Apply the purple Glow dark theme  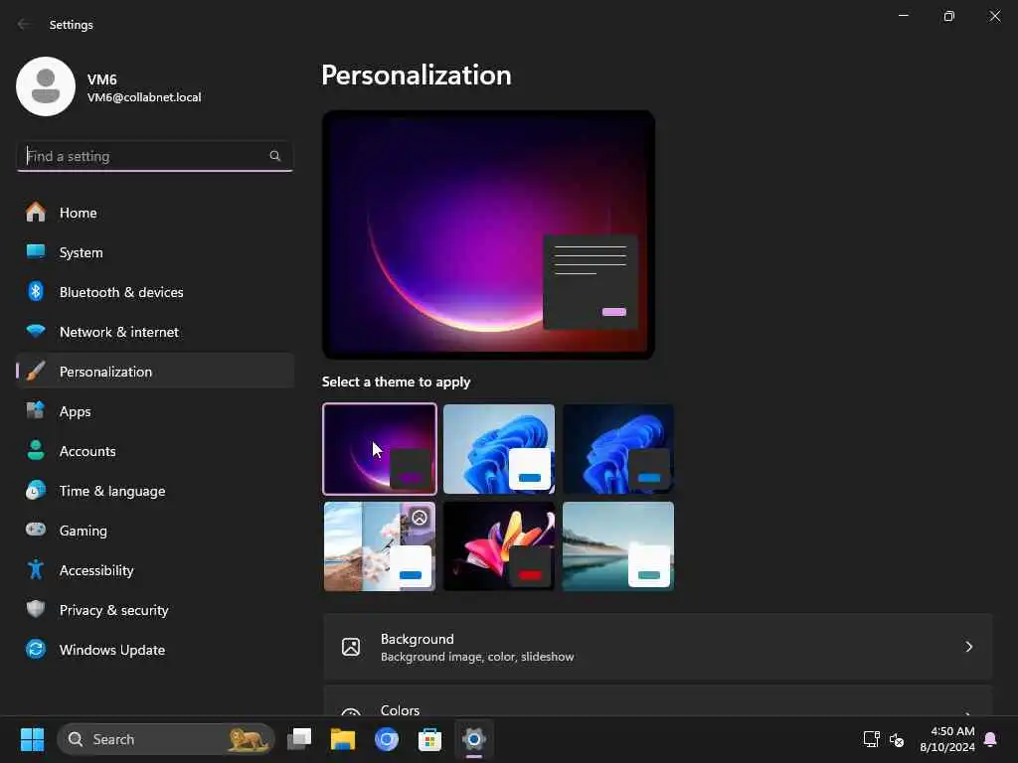(380, 449)
